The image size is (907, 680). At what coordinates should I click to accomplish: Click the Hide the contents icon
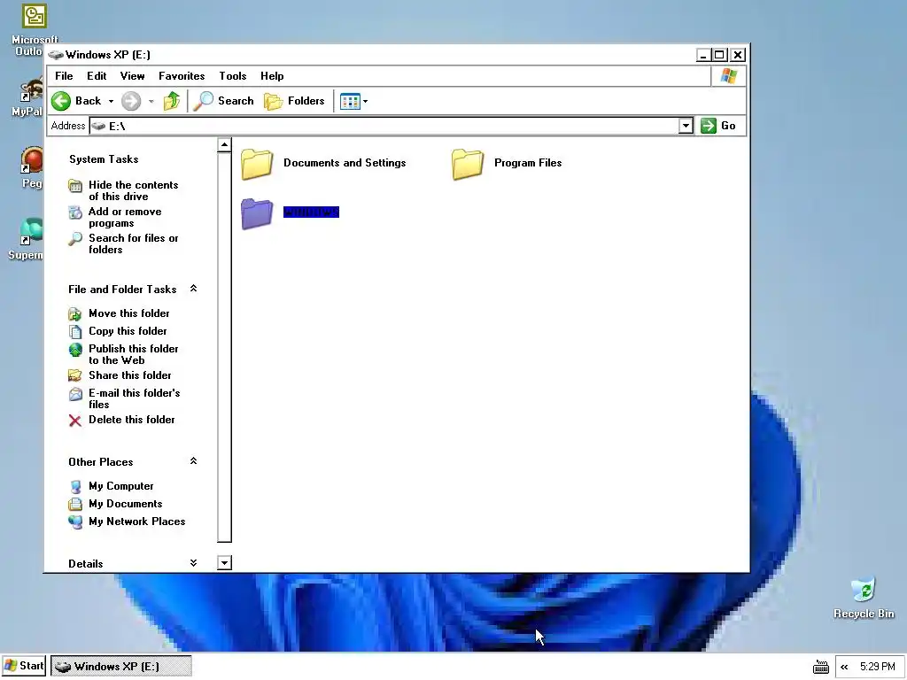[75, 186]
